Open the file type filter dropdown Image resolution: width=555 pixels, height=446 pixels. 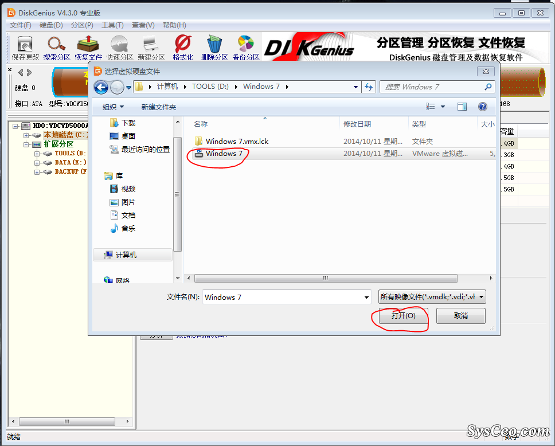tap(432, 297)
